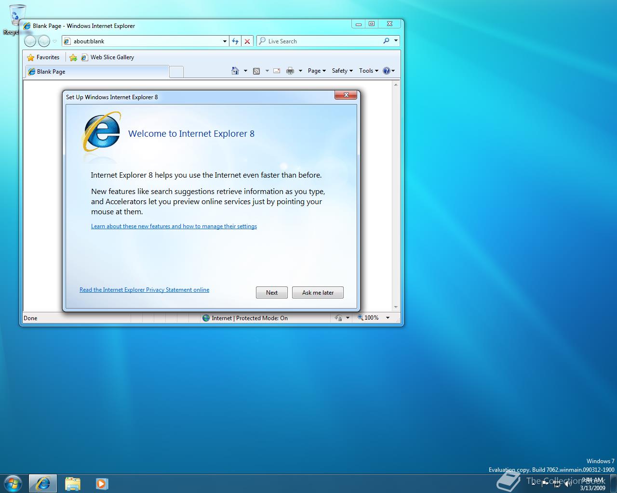Open a new tab button
Image resolution: width=617 pixels, height=493 pixels.
(x=176, y=72)
